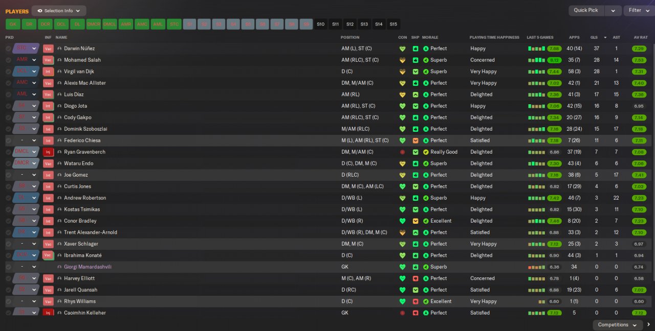Click Ryan Gravenberch's Inj injury icon

(48, 152)
